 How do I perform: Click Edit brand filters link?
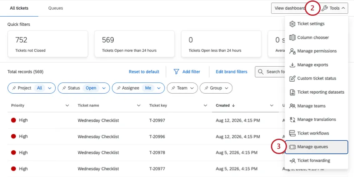click(232, 72)
